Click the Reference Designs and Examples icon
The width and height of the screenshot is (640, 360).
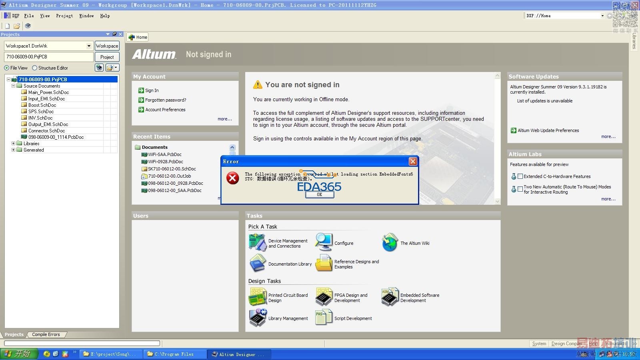point(324,264)
